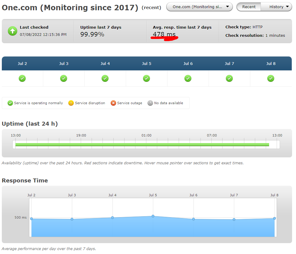Click the 'One.com (Monitoring since 2017)' page title
This screenshot has height=254, width=296.
(x=70, y=8)
